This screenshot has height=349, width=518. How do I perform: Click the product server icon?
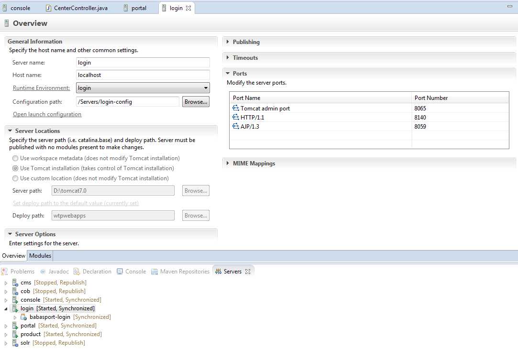15,334
